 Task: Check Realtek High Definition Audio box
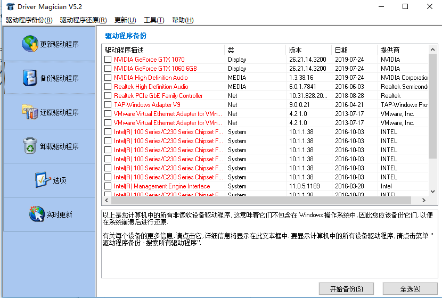(108, 86)
